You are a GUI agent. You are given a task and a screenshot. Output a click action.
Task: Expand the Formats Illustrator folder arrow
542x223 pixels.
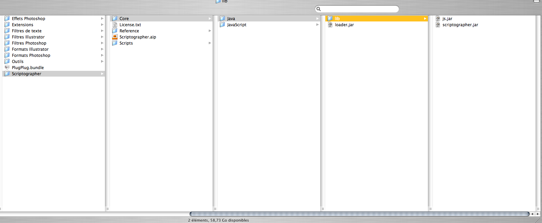pos(102,49)
